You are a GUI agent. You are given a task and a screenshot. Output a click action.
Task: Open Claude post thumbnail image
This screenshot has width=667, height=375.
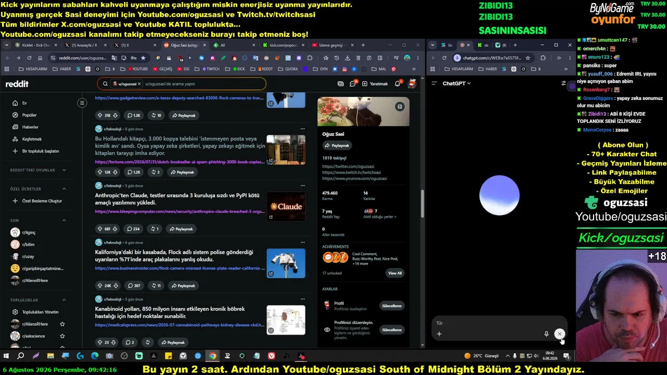[286, 206]
